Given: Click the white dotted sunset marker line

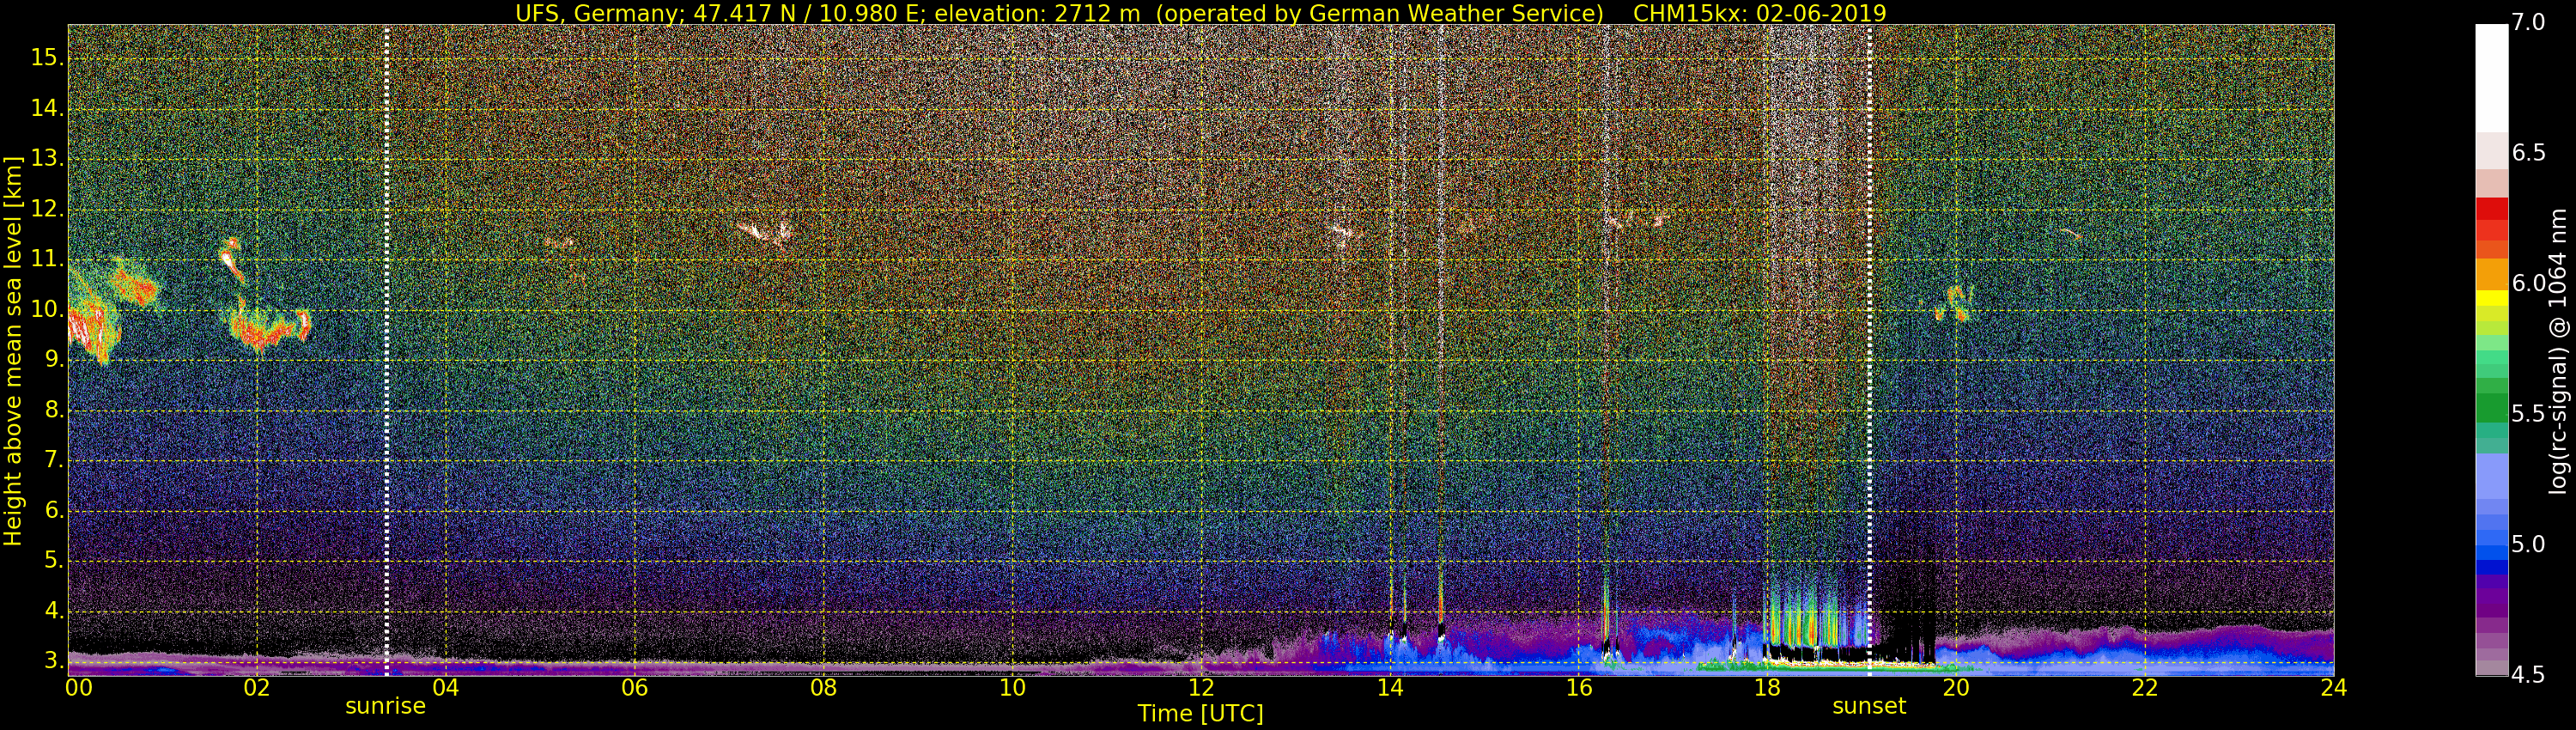Looking at the screenshot, I should tap(1869, 350).
